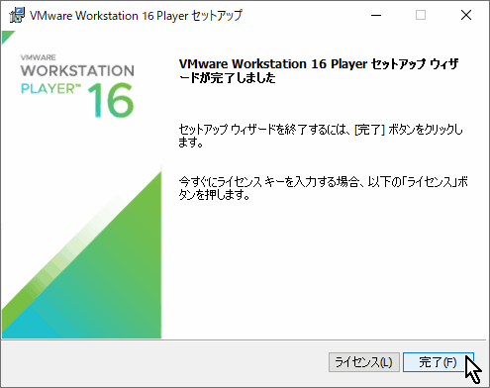
Task: Click the license key instruction text
Action: point(323,188)
